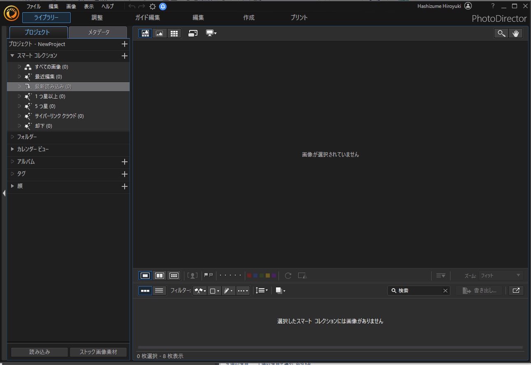The height and width of the screenshot is (365, 531).
Task: Switch to the 調整 module tab
Action: coord(97,18)
